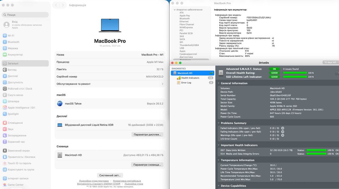Open Health Indicators in DriveDx

click(190, 78)
